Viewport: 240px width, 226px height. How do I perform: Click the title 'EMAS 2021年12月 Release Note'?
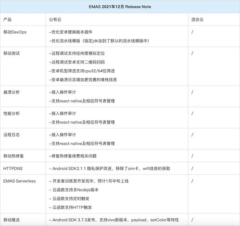tap(120, 7)
